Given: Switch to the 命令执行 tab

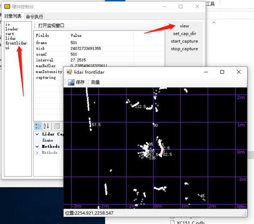Looking at the screenshot, I should click(34, 16).
